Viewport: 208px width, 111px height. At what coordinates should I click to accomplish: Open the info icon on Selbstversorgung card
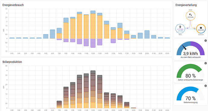tap(206, 86)
